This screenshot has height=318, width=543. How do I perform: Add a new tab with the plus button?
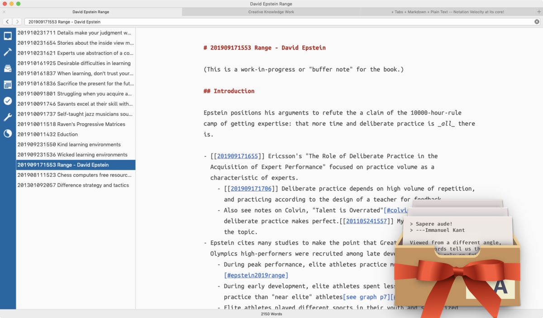pyautogui.click(x=538, y=12)
